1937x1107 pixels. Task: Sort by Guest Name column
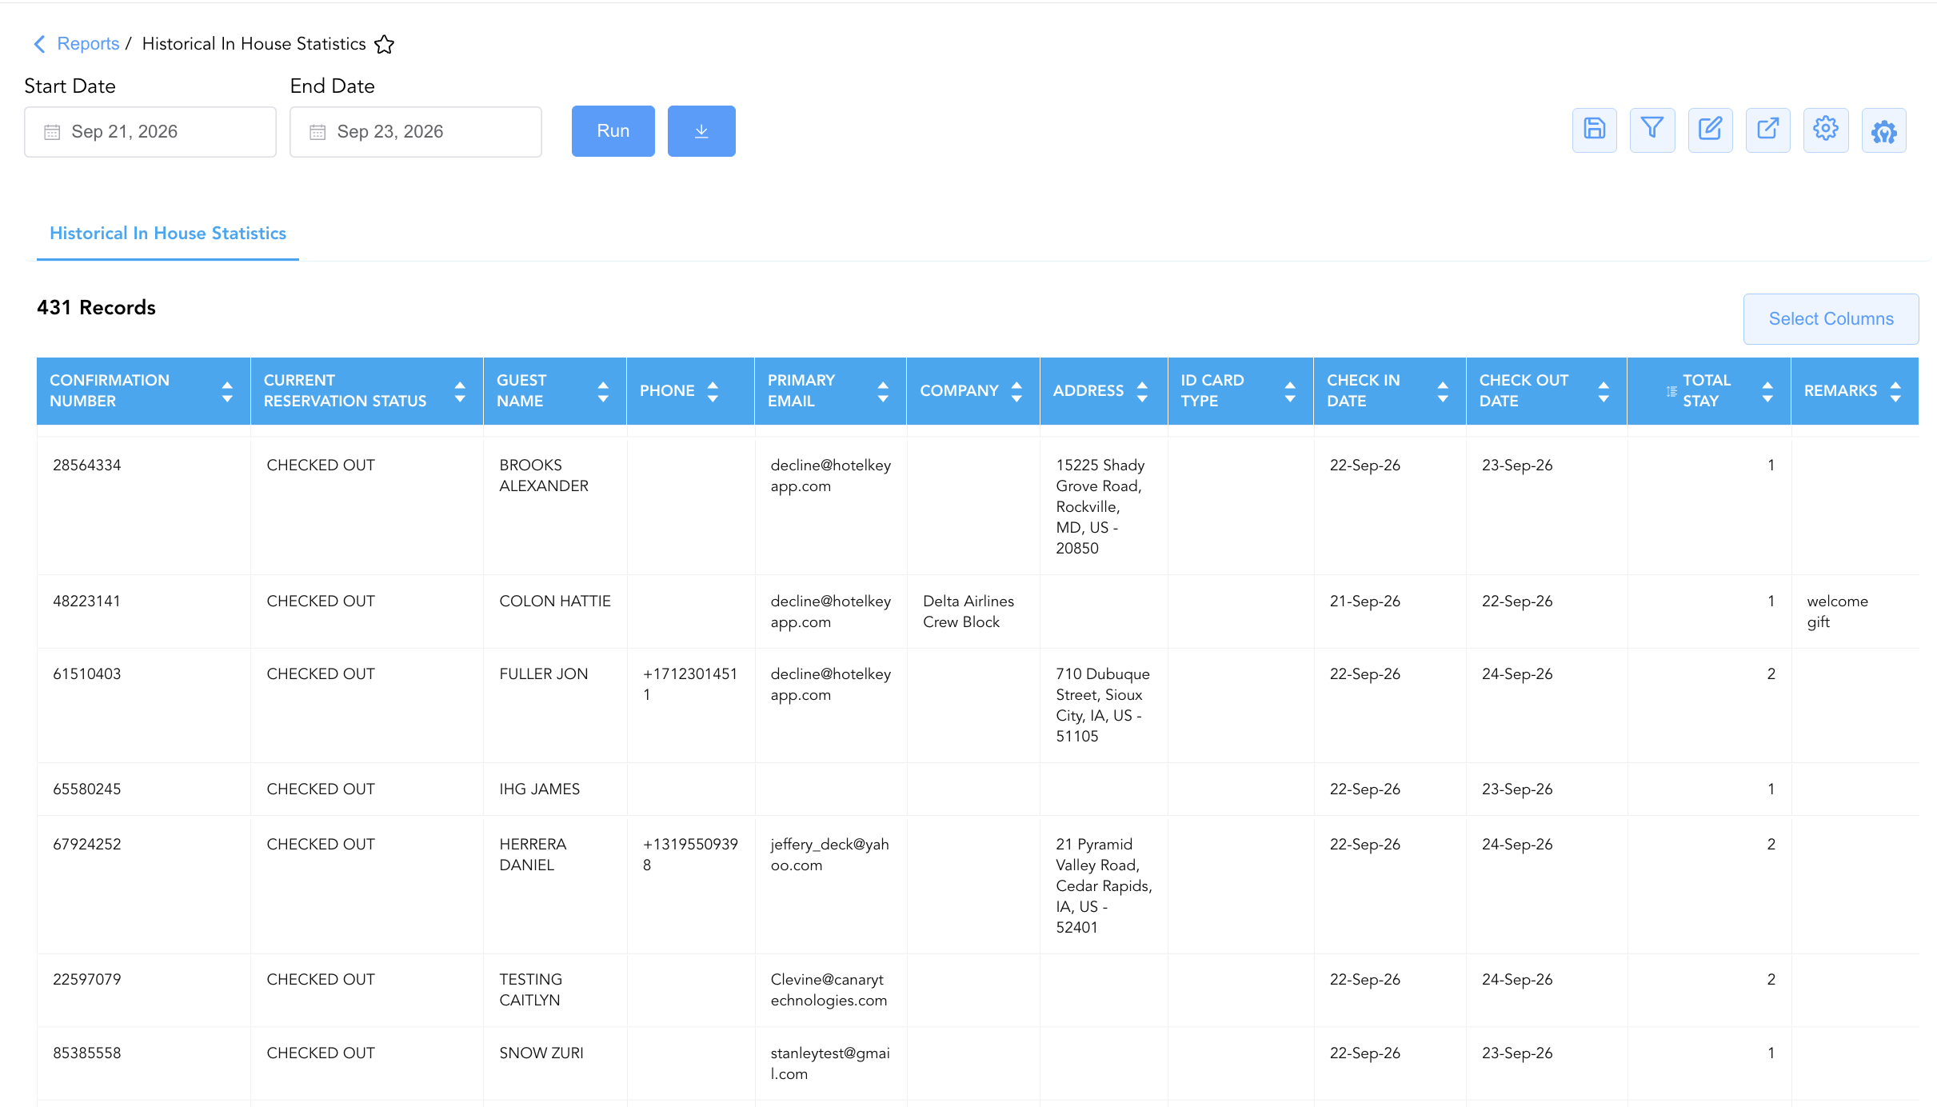pyautogui.click(x=603, y=391)
